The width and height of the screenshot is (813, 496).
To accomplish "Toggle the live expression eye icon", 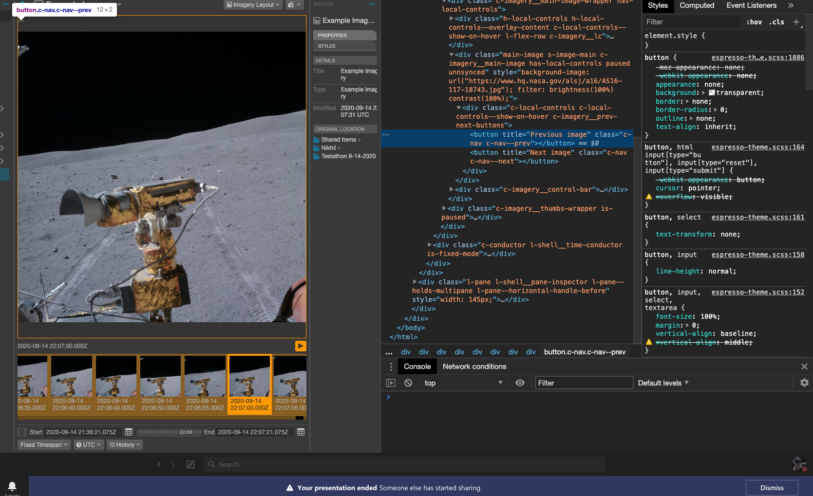I will pyautogui.click(x=520, y=383).
